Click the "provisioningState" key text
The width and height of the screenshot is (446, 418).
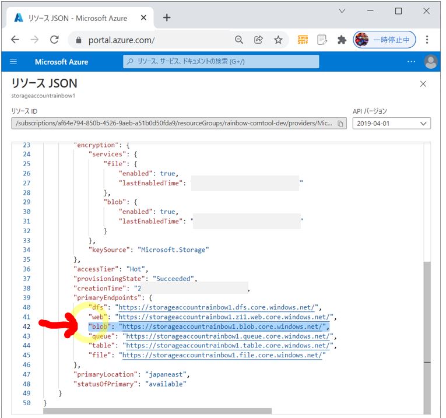(x=109, y=279)
